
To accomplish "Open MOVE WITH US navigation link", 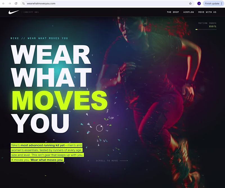I will point(207,12).
